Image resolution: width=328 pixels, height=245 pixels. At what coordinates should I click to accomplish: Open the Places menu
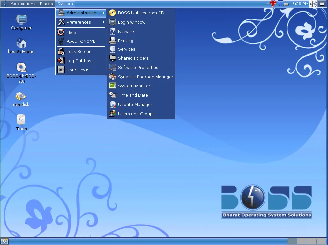point(46,4)
